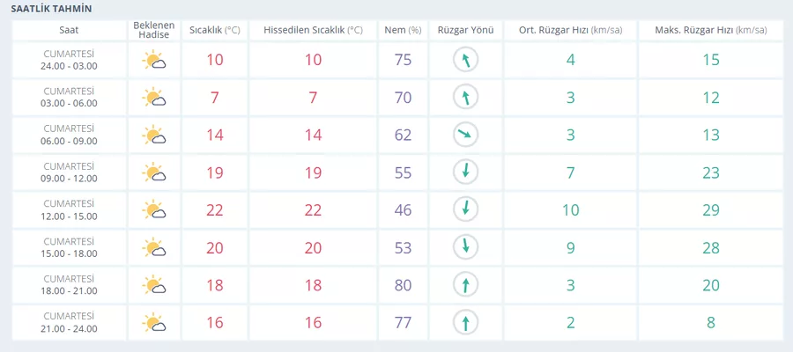Click humidity value 80 in Nem column
Viewport: 793px width, 352px height.
pyautogui.click(x=403, y=285)
